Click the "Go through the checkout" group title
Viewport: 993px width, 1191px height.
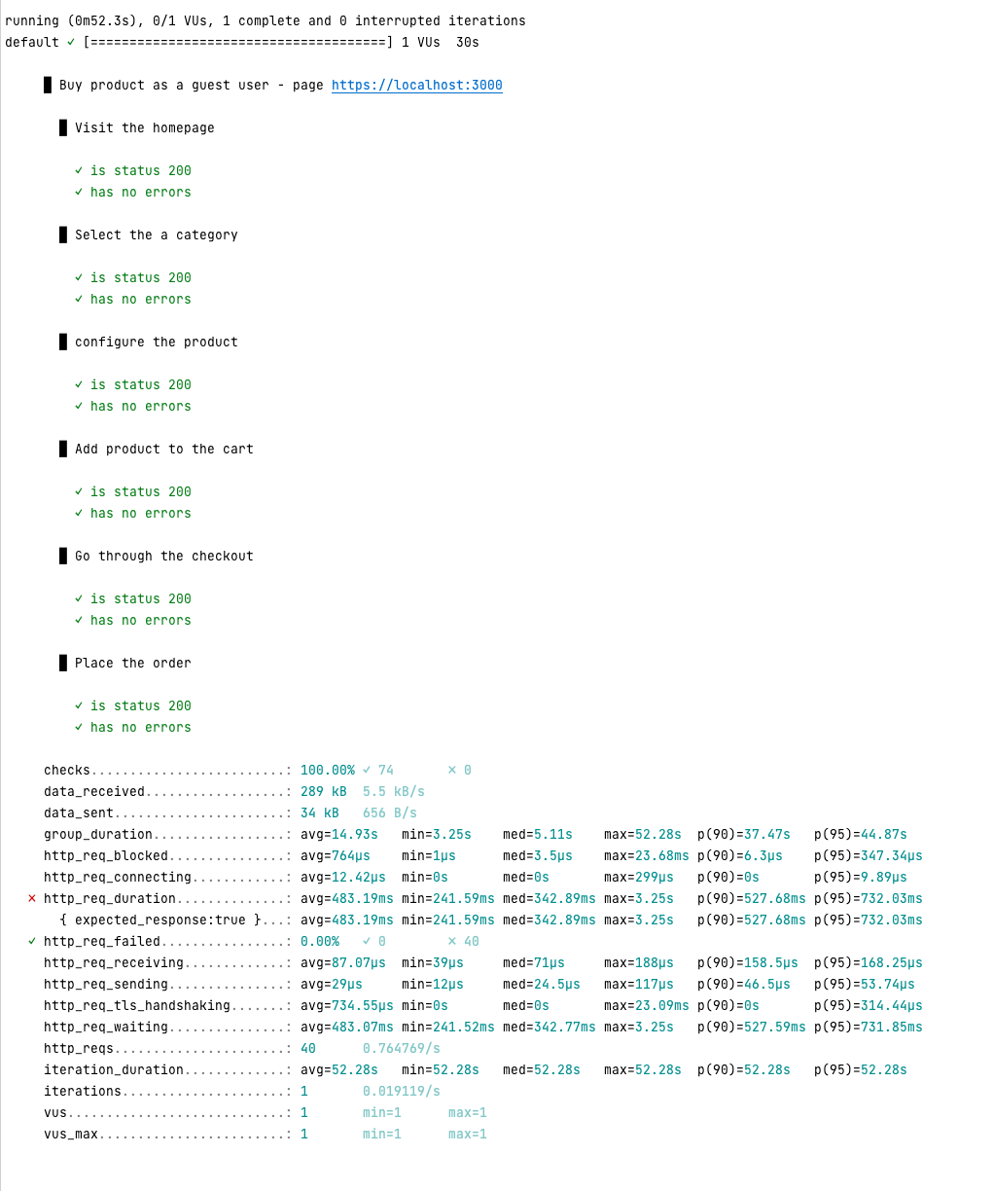click(163, 556)
